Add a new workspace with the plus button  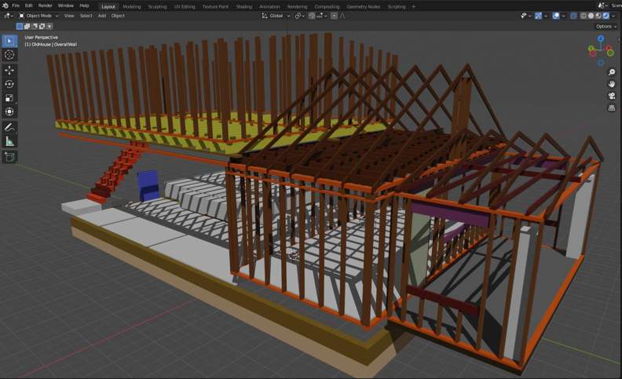(x=414, y=6)
